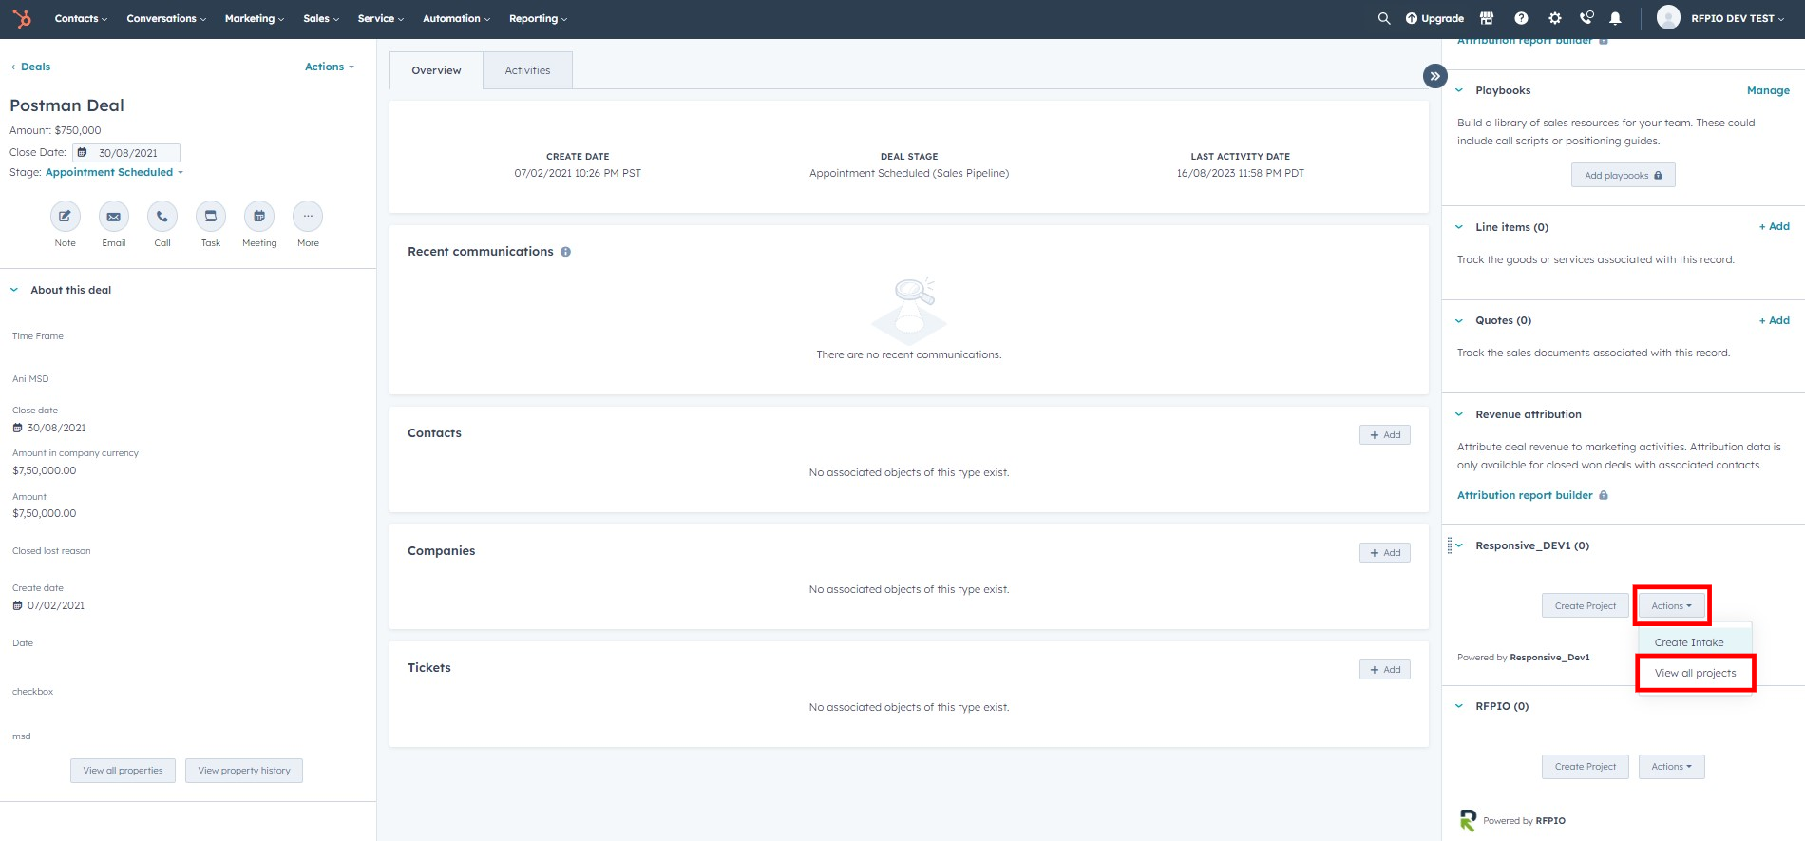Image resolution: width=1805 pixels, height=841 pixels.
Task: Collapse the Quotes section
Action: 1459,320
